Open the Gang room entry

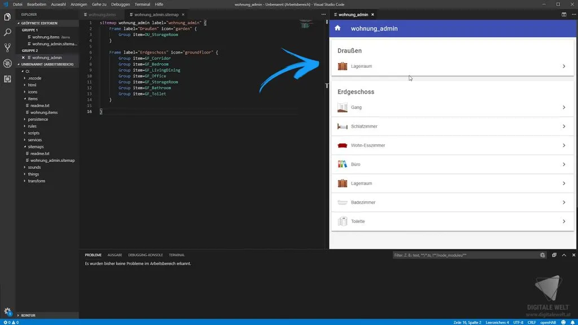coord(452,107)
